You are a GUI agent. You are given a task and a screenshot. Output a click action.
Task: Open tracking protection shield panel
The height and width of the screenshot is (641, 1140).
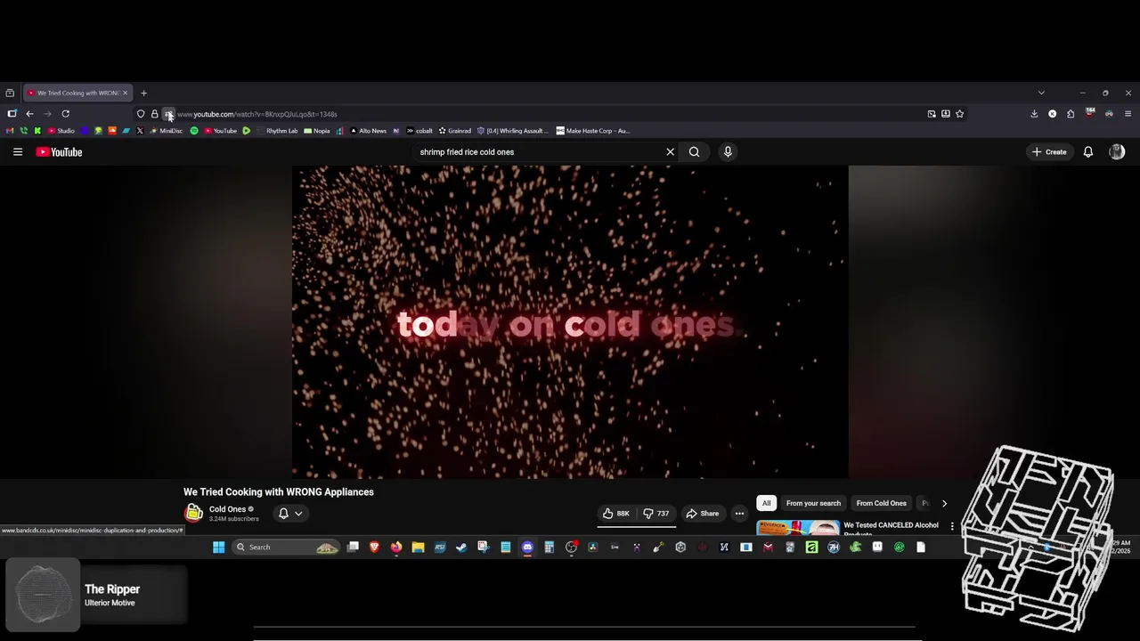click(x=141, y=114)
